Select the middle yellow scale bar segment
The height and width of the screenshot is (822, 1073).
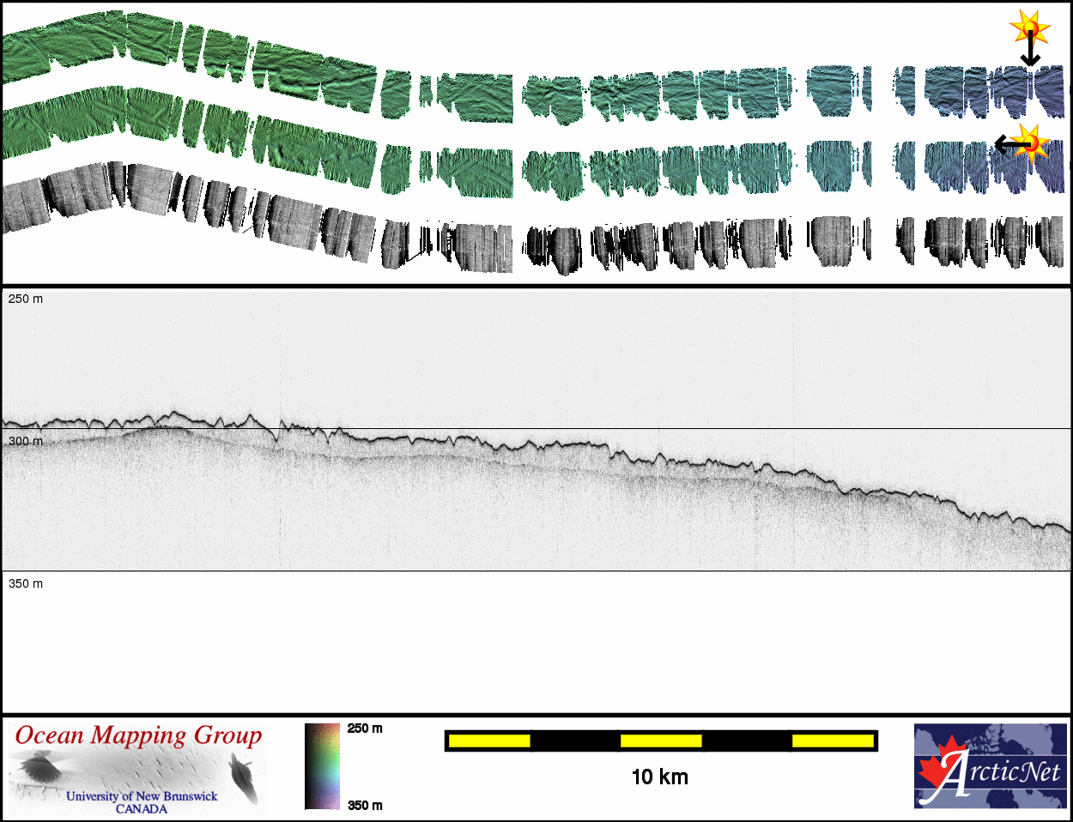pos(660,740)
